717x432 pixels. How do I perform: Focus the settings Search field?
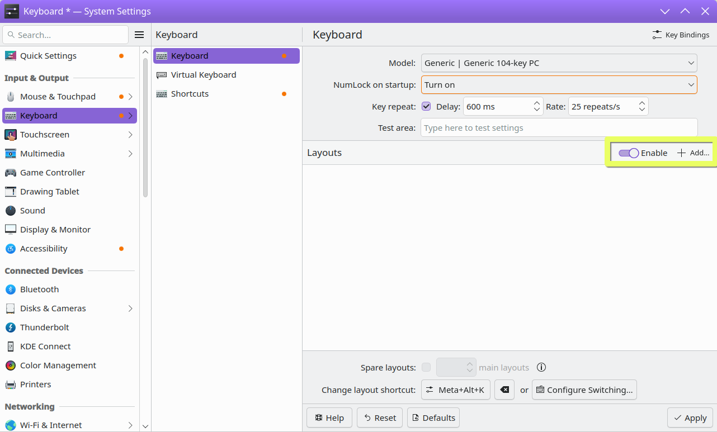65,35
